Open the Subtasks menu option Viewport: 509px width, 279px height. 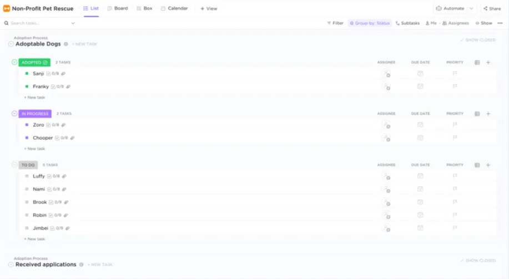(408, 23)
